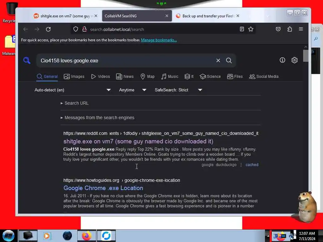
Task: Open the black box taskbar icon
Action: pyautogui.click(x=28, y=236)
